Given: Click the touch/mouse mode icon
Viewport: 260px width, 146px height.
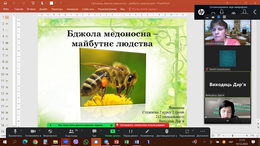Looking at the screenshot, I should click(42, 3).
